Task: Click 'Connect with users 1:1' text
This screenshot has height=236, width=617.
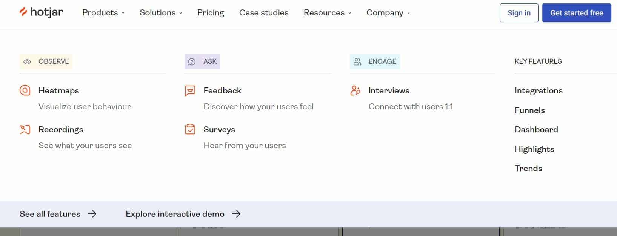Action: coord(411,107)
